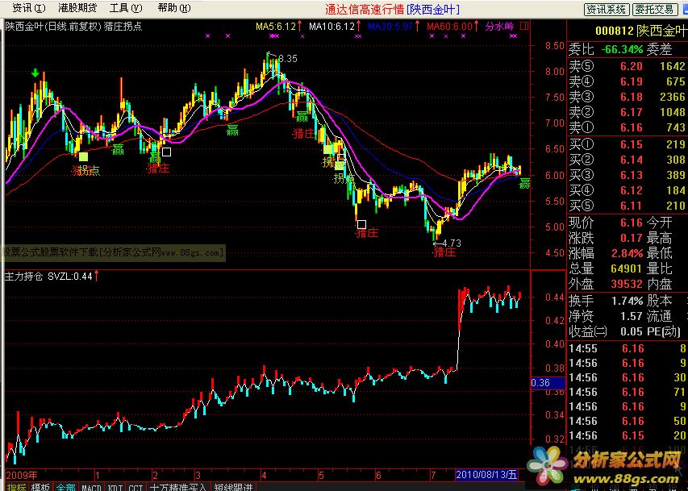Click the 净资 value 1.57
The width and height of the screenshot is (688, 491).
631,316
